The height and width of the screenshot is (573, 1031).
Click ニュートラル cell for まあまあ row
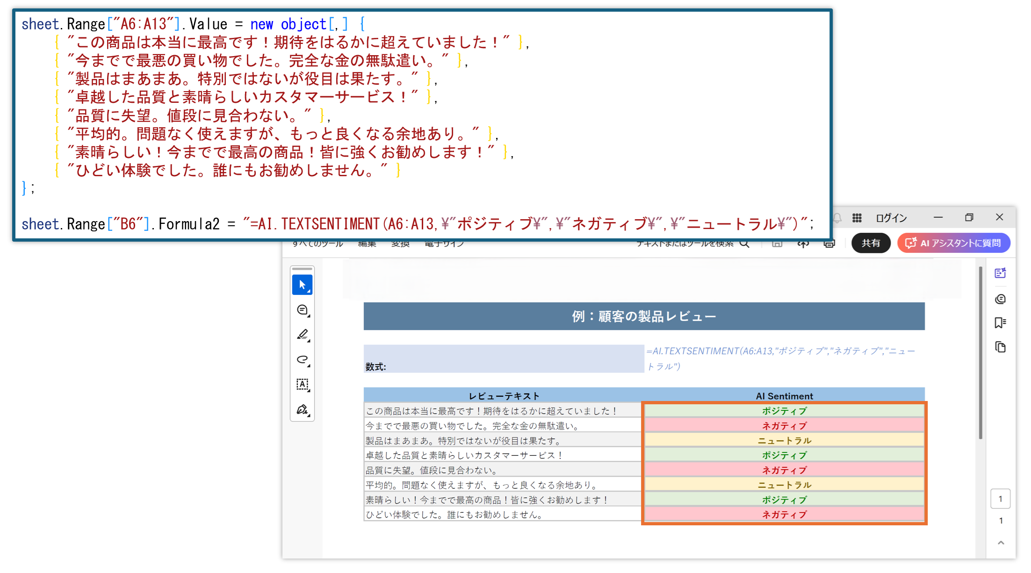click(x=784, y=441)
